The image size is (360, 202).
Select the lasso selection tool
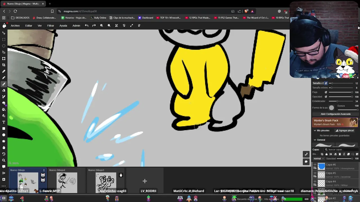[x=4, y=52]
